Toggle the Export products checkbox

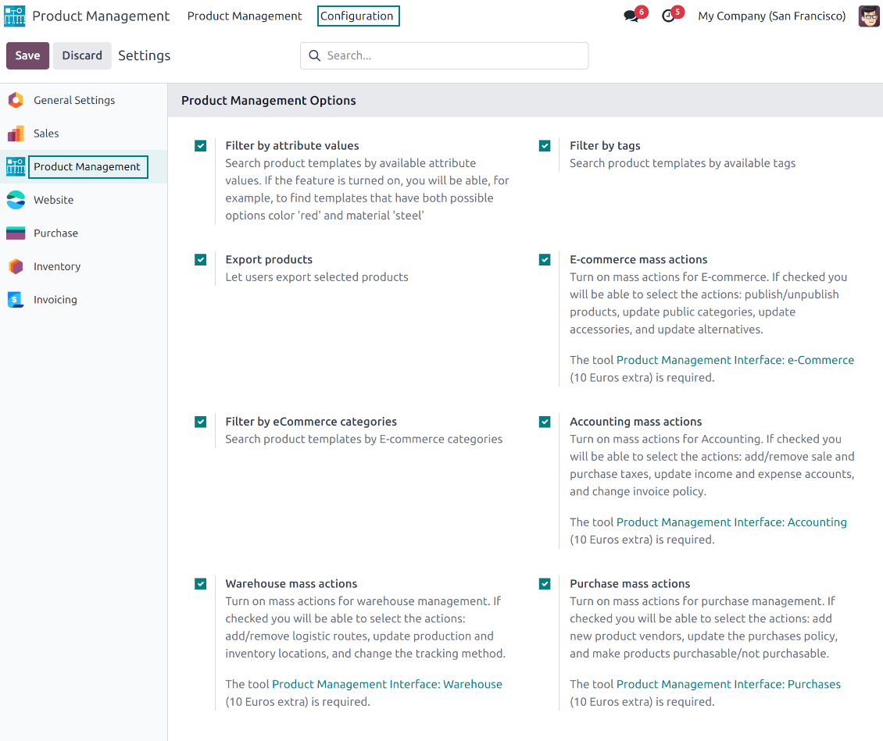coord(201,260)
